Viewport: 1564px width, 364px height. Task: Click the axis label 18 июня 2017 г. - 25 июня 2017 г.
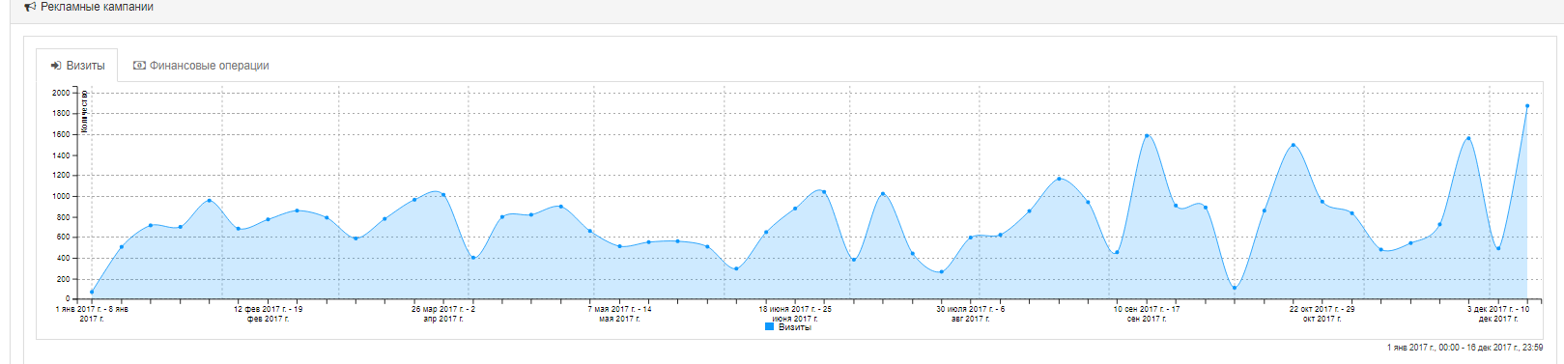[x=795, y=314]
